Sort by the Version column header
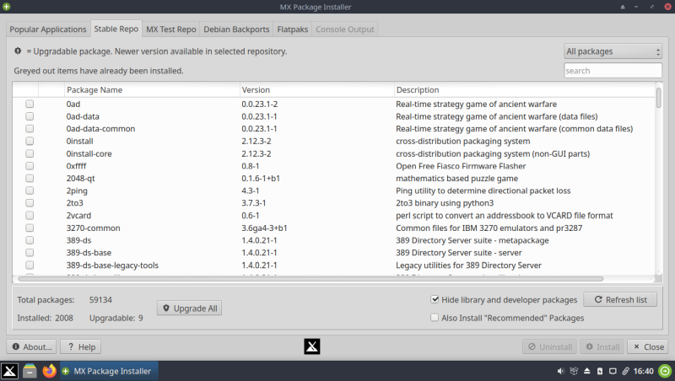The image size is (675, 381). pos(317,90)
